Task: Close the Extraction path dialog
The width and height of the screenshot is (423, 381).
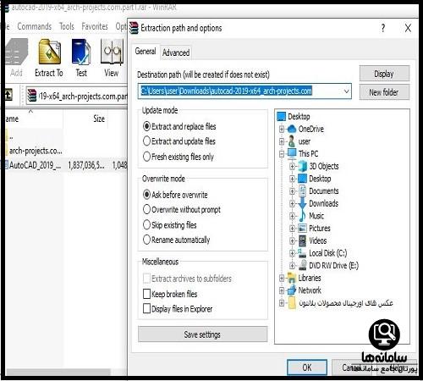Action: click(408, 28)
